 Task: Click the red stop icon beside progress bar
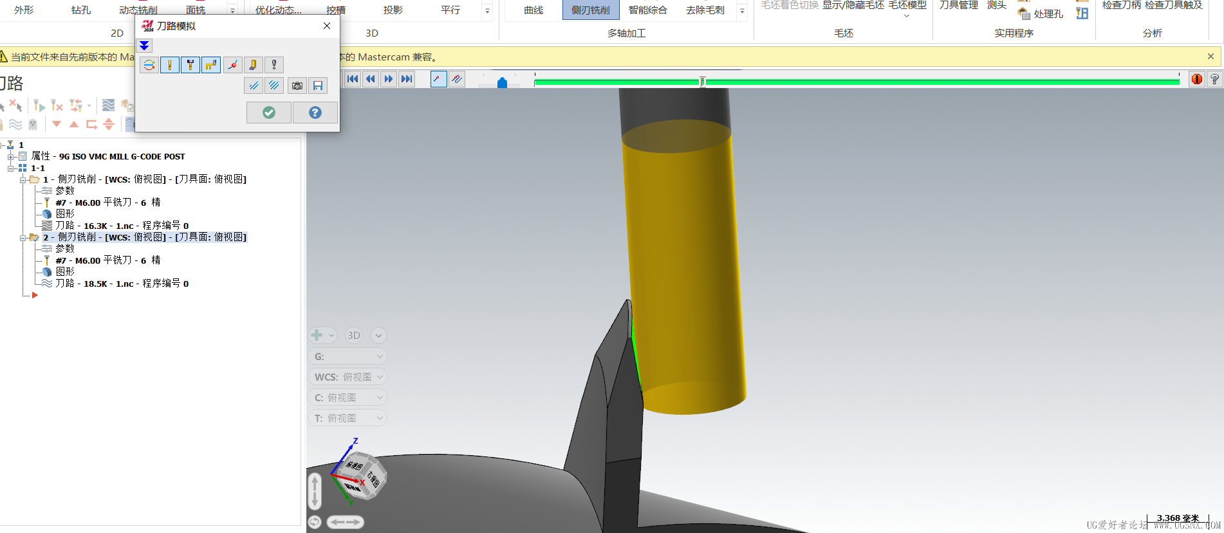click(x=1196, y=79)
